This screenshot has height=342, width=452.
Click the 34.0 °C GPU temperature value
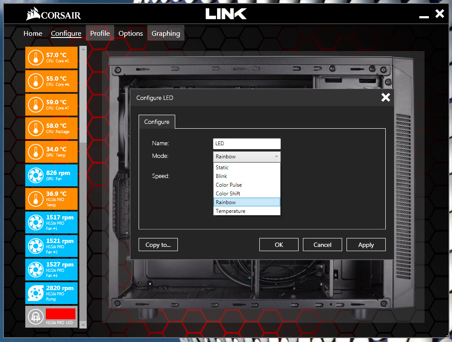pyautogui.click(x=56, y=149)
